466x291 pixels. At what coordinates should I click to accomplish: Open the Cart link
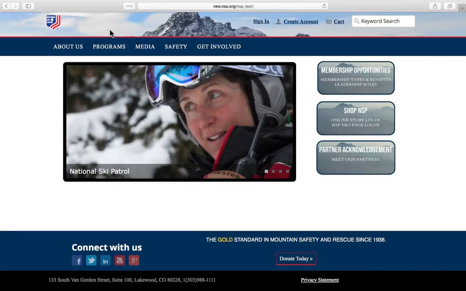tap(339, 22)
